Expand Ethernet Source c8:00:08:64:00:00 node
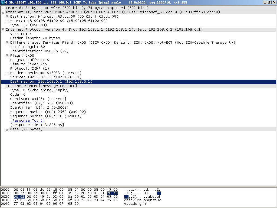 [7, 21]
